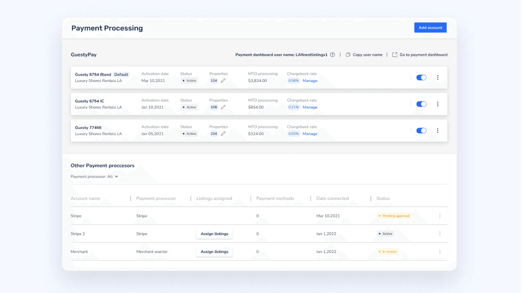This screenshot has height=293, width=522.
Task: Click Assign listings for Merchant
Action: point(215,251)
